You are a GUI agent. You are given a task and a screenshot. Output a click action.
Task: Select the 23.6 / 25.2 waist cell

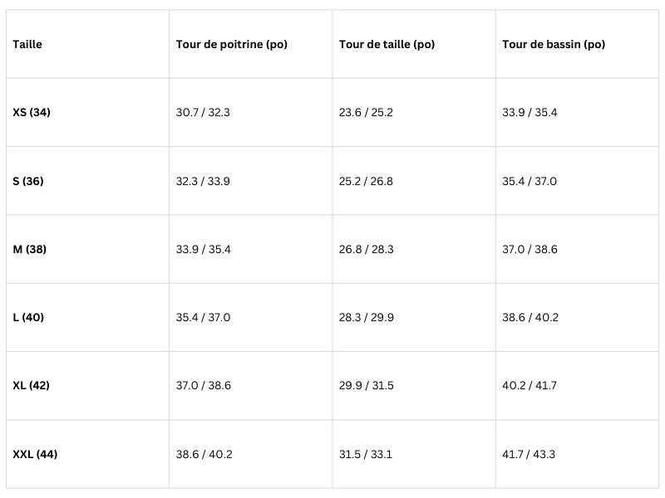(366, 112)
